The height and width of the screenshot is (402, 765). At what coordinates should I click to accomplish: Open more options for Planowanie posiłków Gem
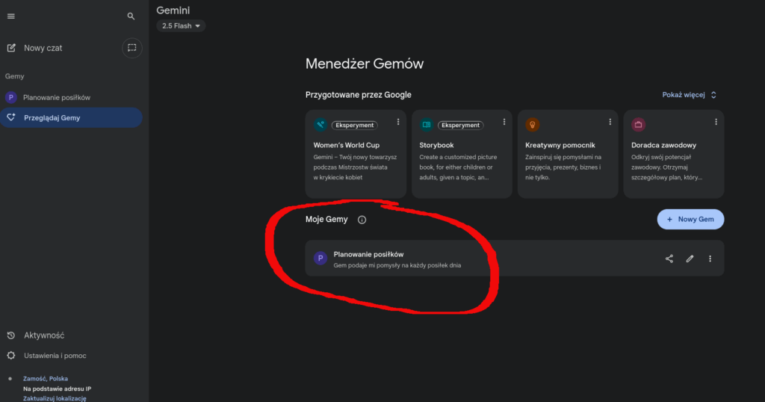pos(710,259)
